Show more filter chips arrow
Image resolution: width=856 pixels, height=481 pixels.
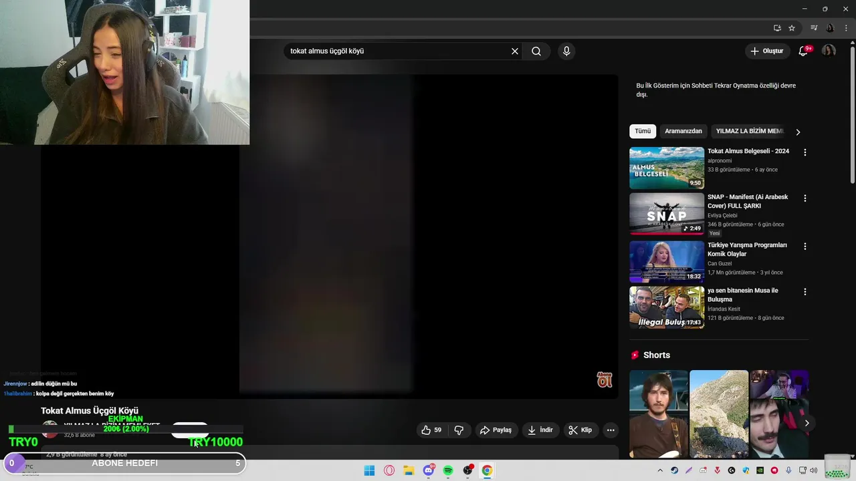click(x=798, y=132)
